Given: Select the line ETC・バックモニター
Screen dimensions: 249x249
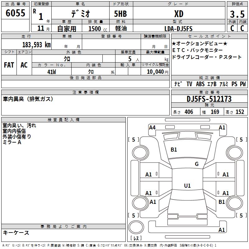Looking at the screenshot, I should pos(197,50).
